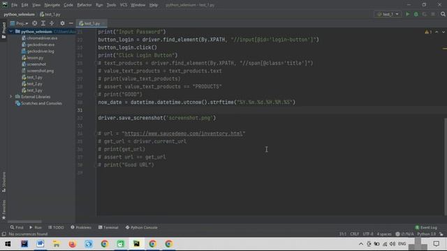Viewport: 447px width, 251px height.
Task: Open the UTF-8 encoding selector
Action: point(368,234)
